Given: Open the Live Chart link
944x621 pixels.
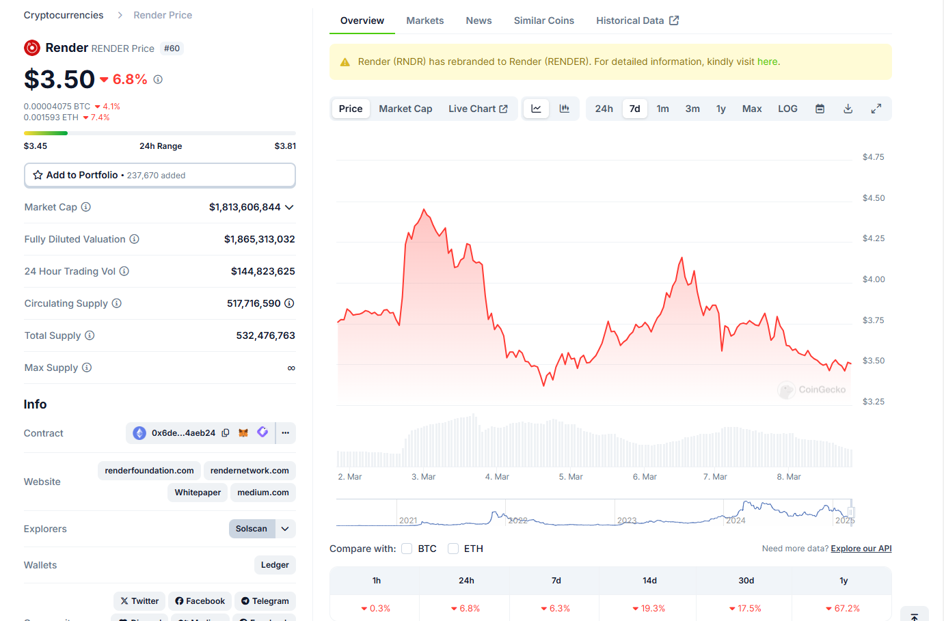Looking at the screenshot, I should click(478, 109).
